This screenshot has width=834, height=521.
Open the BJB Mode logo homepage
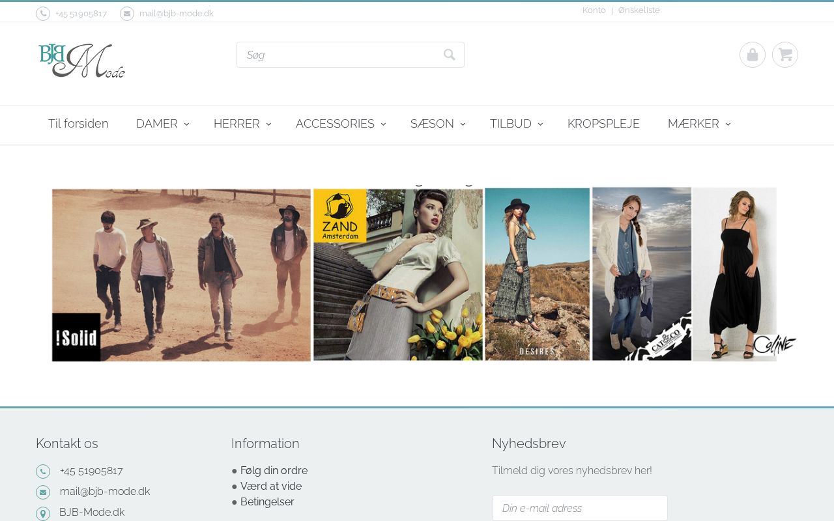click(81, 61)
